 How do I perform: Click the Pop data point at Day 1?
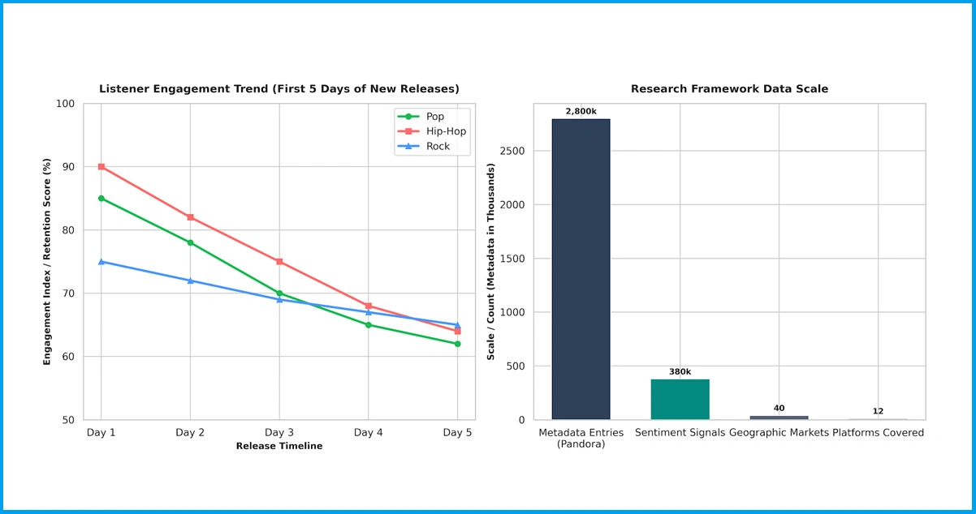(101, 199)
